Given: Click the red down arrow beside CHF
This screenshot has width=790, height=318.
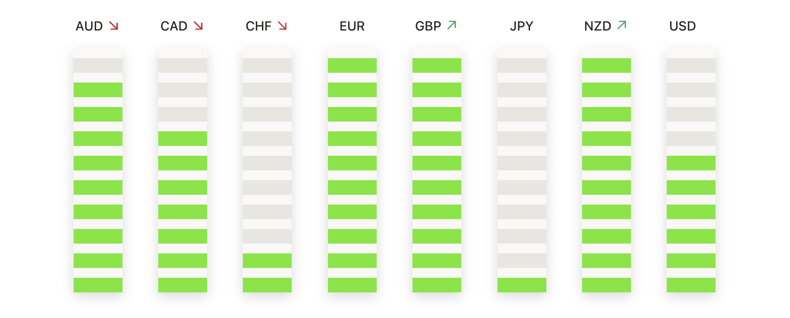Looking at the screenshot, I should (282, 26).
